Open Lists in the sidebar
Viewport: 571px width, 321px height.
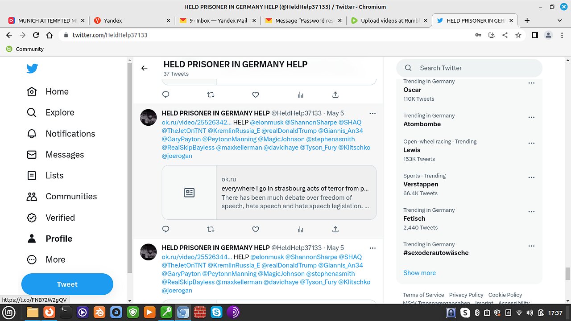[x=45, y=176]
